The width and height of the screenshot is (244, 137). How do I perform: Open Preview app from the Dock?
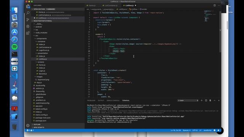(x=14, y=18)
